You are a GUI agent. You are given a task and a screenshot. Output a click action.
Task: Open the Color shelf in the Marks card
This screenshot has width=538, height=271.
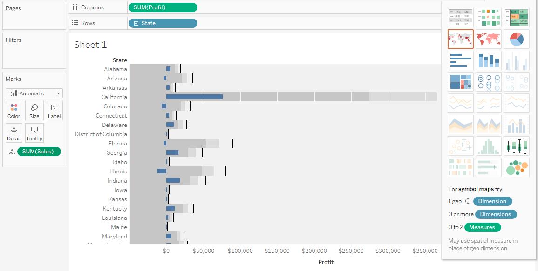14,110
